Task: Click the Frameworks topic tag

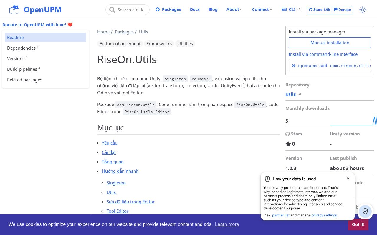Action: pos(159,43)
